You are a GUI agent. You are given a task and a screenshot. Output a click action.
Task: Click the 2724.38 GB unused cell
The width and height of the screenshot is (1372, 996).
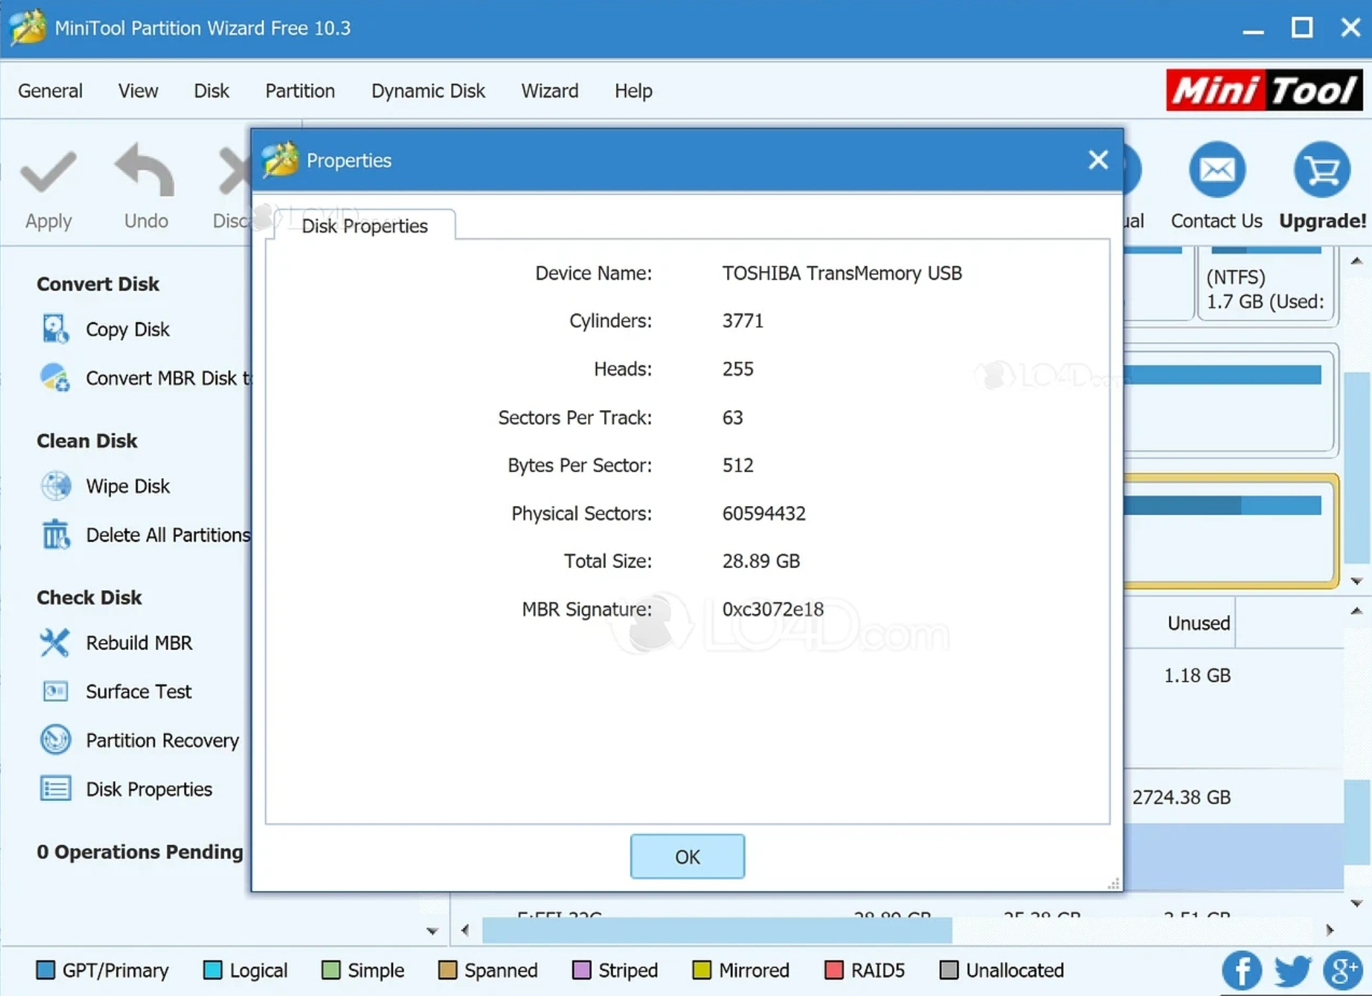(1181, 797)
